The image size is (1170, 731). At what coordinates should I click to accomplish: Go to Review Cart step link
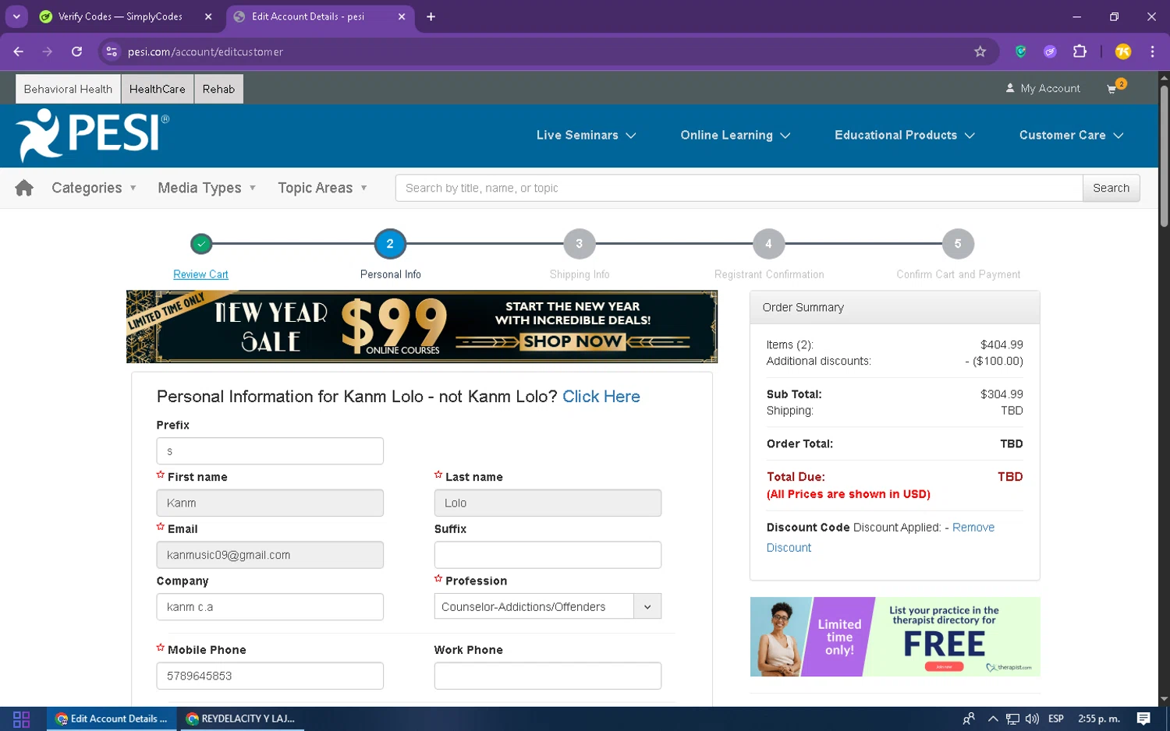(x=200, y=274)
